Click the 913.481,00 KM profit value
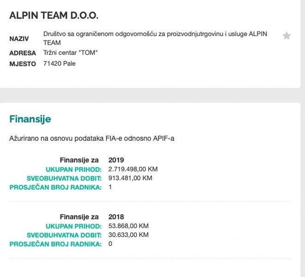Screen dimensions: 305x277 click(x=130, y=178)
